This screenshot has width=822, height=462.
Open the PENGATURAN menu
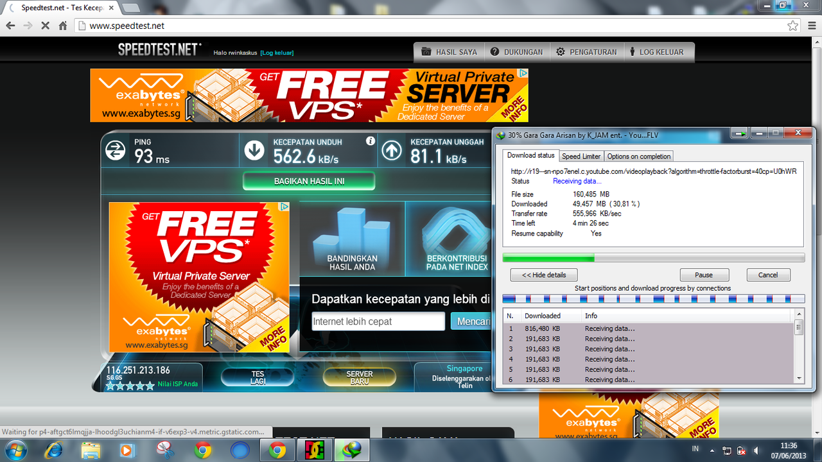tap(586, 52)
